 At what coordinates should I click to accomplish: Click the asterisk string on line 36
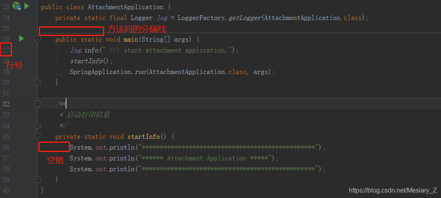(x=229, y=148)
